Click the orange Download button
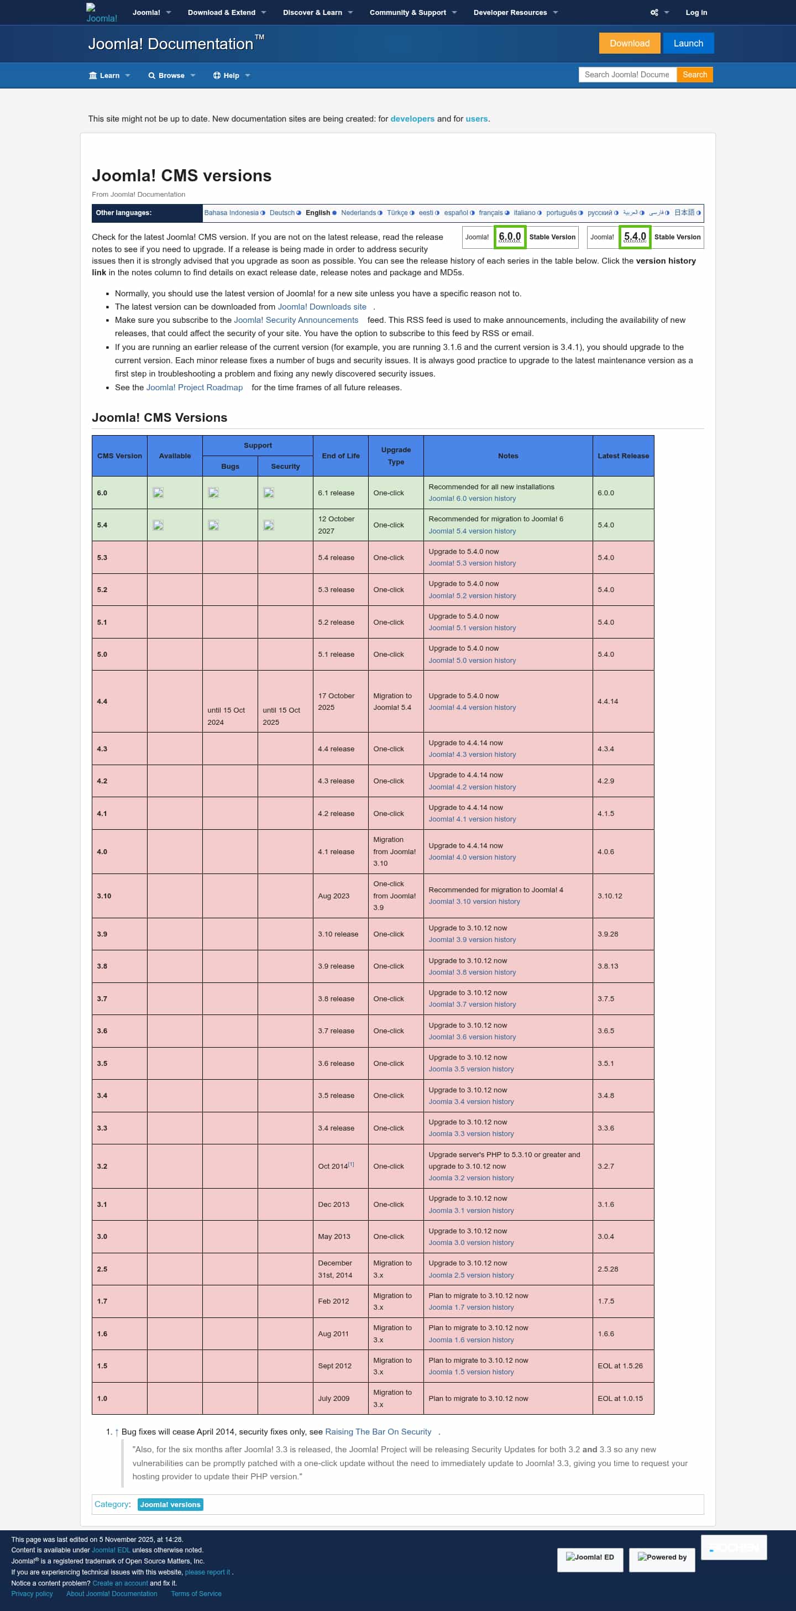 click(x=629, y=43)
